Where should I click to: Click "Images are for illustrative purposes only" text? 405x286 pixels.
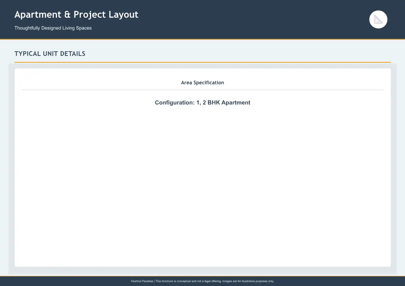(248, 281)
